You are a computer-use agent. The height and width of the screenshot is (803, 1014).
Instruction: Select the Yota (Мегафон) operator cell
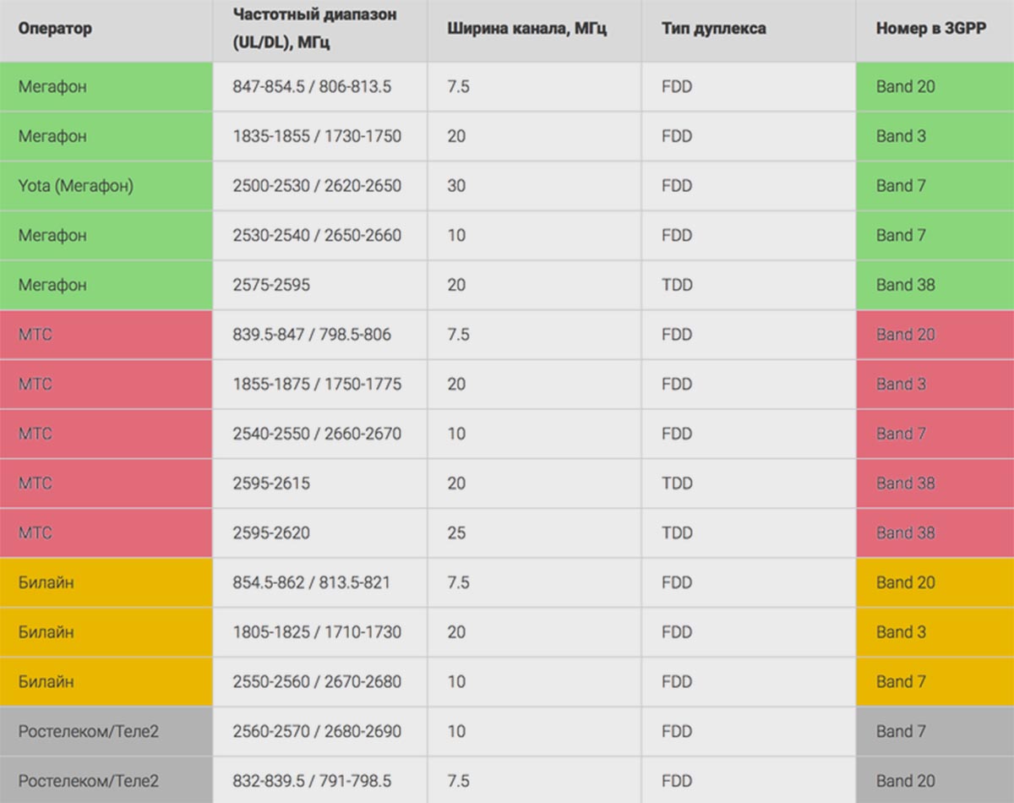click(x=76, y=186)
